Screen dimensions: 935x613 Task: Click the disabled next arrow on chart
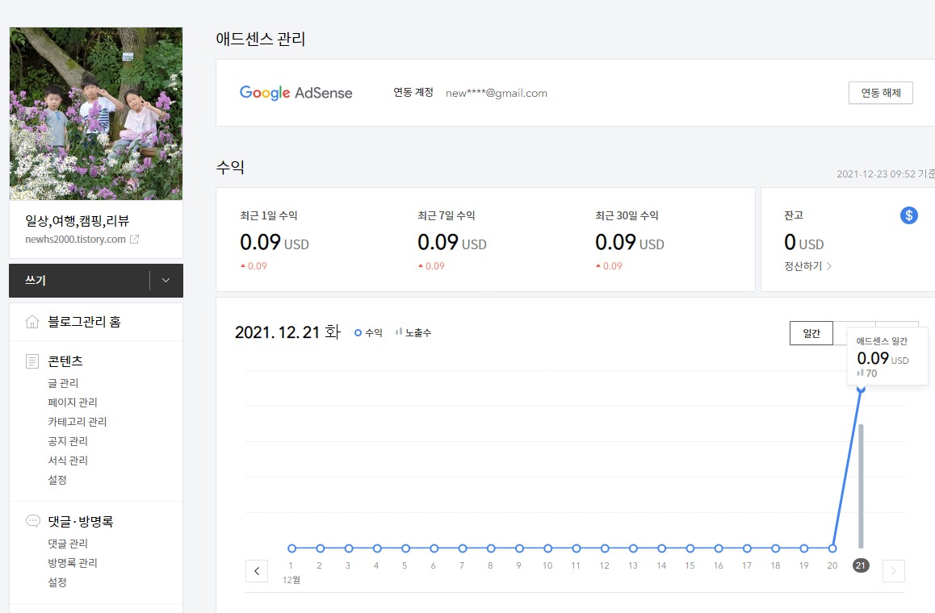893,571
